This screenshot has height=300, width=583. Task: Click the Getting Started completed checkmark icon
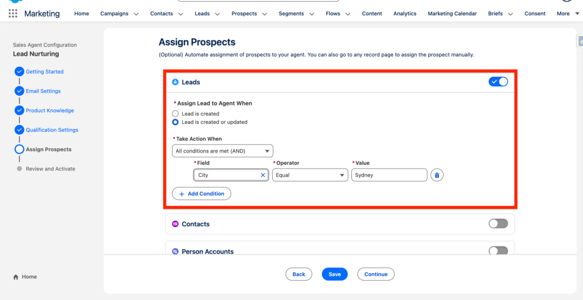pyautogui.click(x=19, y=72)
